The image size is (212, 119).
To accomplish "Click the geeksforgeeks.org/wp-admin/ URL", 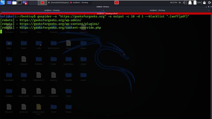I will (51, 20).
